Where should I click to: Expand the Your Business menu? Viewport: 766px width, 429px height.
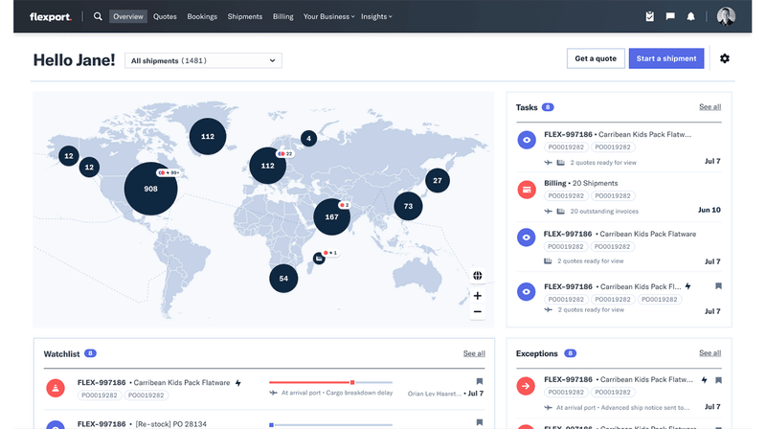point(328,16)
